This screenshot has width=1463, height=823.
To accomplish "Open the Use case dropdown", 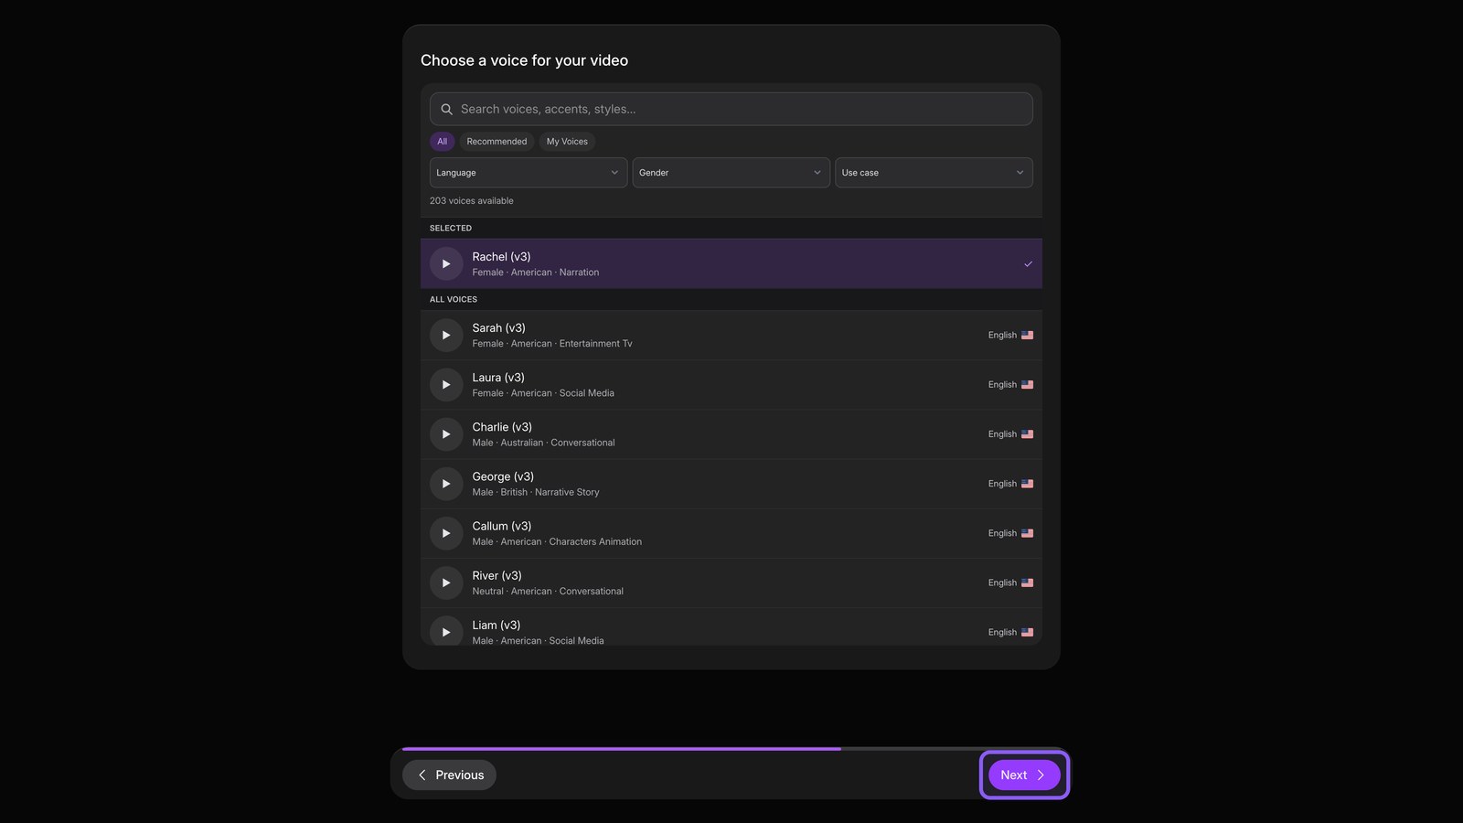I will [934, 173].
